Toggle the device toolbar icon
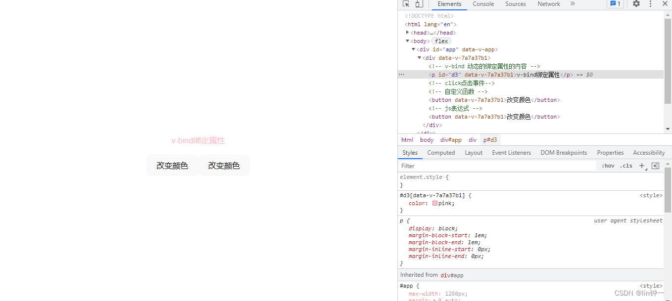 pos(419,4)
